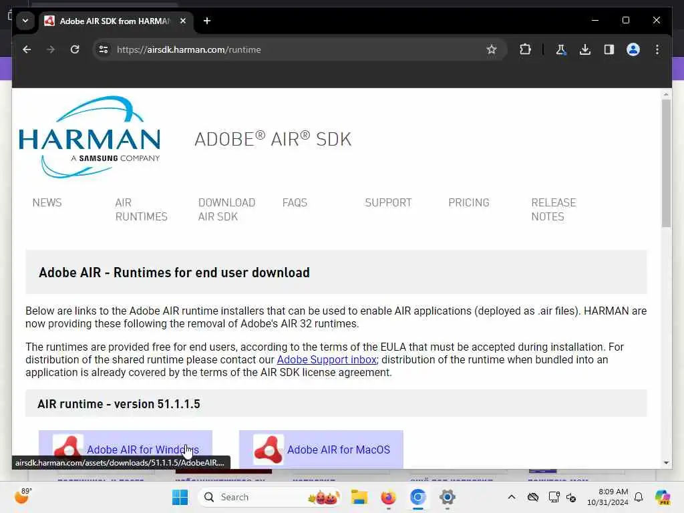The height and width of the screenshot is (513, 684).
Task: Show hidden system tray icons
Action: [x=512, y=497]
